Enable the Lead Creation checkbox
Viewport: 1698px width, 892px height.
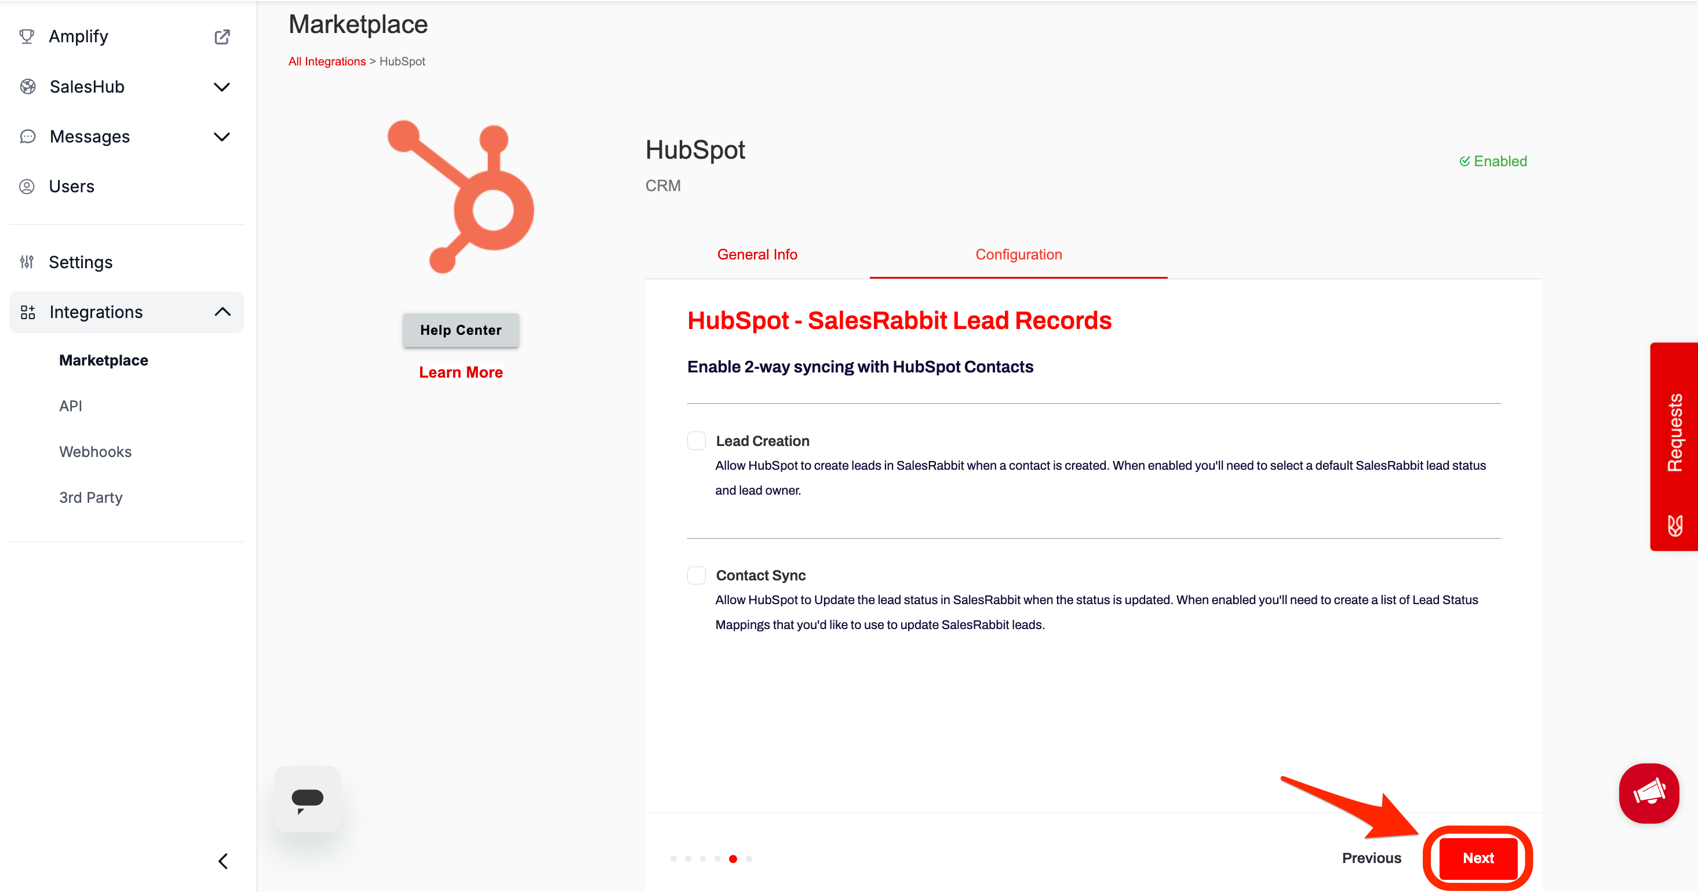[696, 441]
